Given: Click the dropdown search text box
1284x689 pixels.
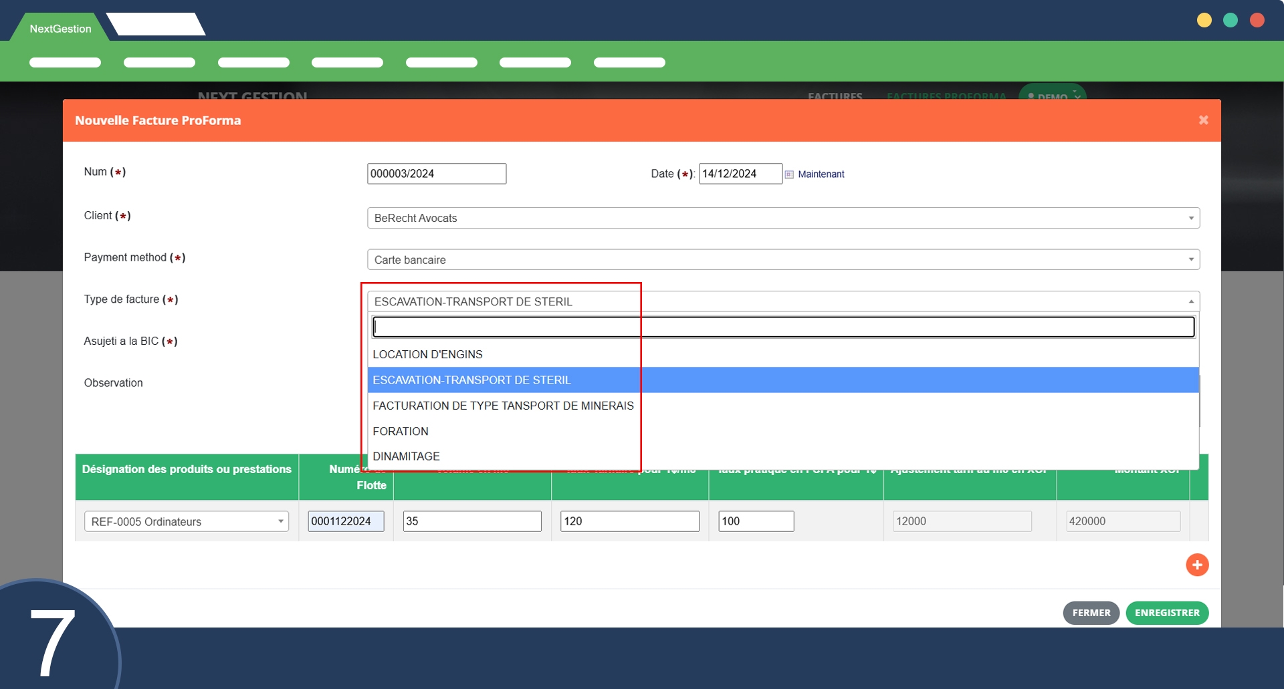Looking at the screenshot, I should 782,327.
